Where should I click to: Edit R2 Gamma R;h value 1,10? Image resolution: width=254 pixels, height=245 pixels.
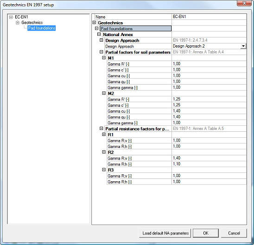(209, 164)
